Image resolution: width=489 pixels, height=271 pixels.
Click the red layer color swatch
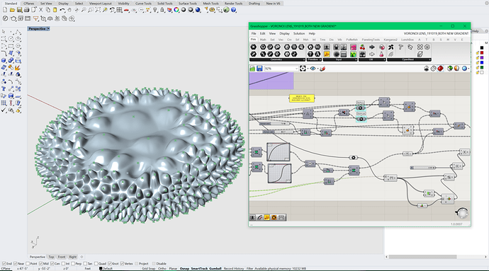[x=482, y=52]
